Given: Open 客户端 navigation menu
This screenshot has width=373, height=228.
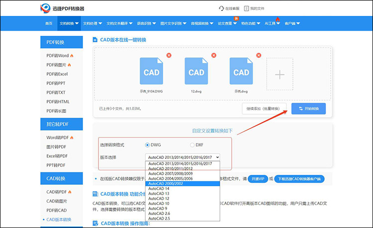Looking at the screenshot, I should pyautogui.click(x=292, y=23).
